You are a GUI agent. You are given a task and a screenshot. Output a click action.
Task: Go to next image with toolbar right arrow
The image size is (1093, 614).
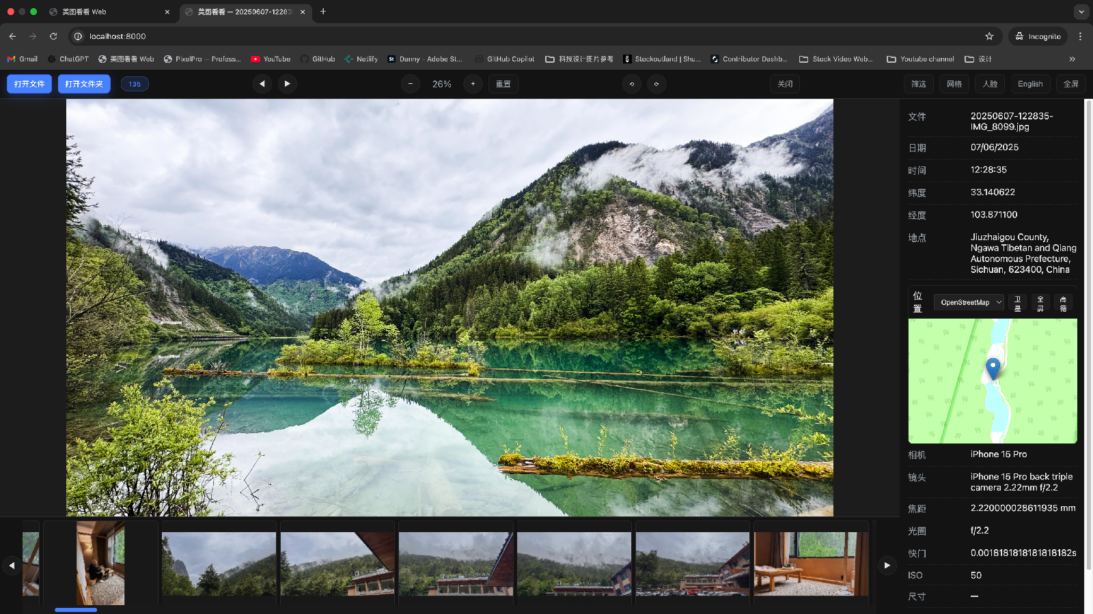point(287,84)
